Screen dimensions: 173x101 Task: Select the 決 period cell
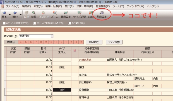click(x=81, y=42)
